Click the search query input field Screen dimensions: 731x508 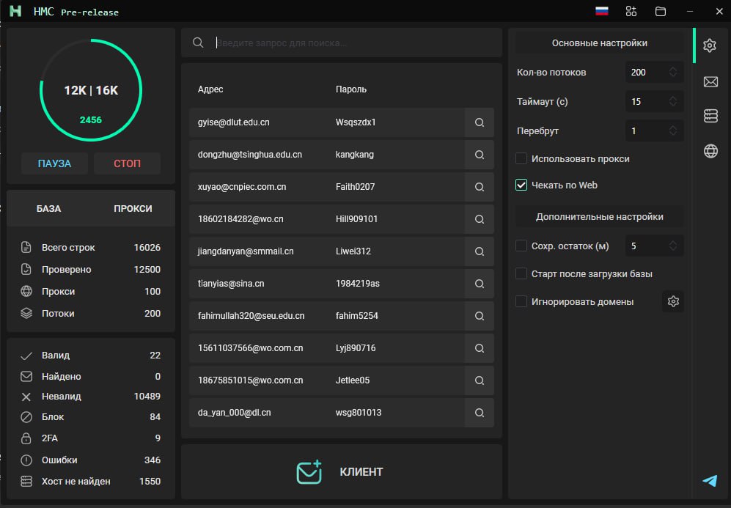[x=352, y=43]
